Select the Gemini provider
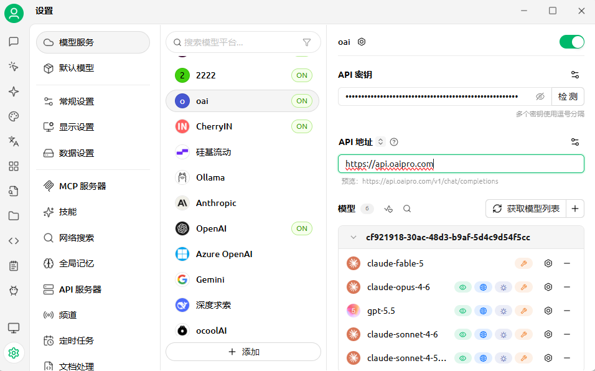This screenshot has height=371, width=595. pos(243,279)
